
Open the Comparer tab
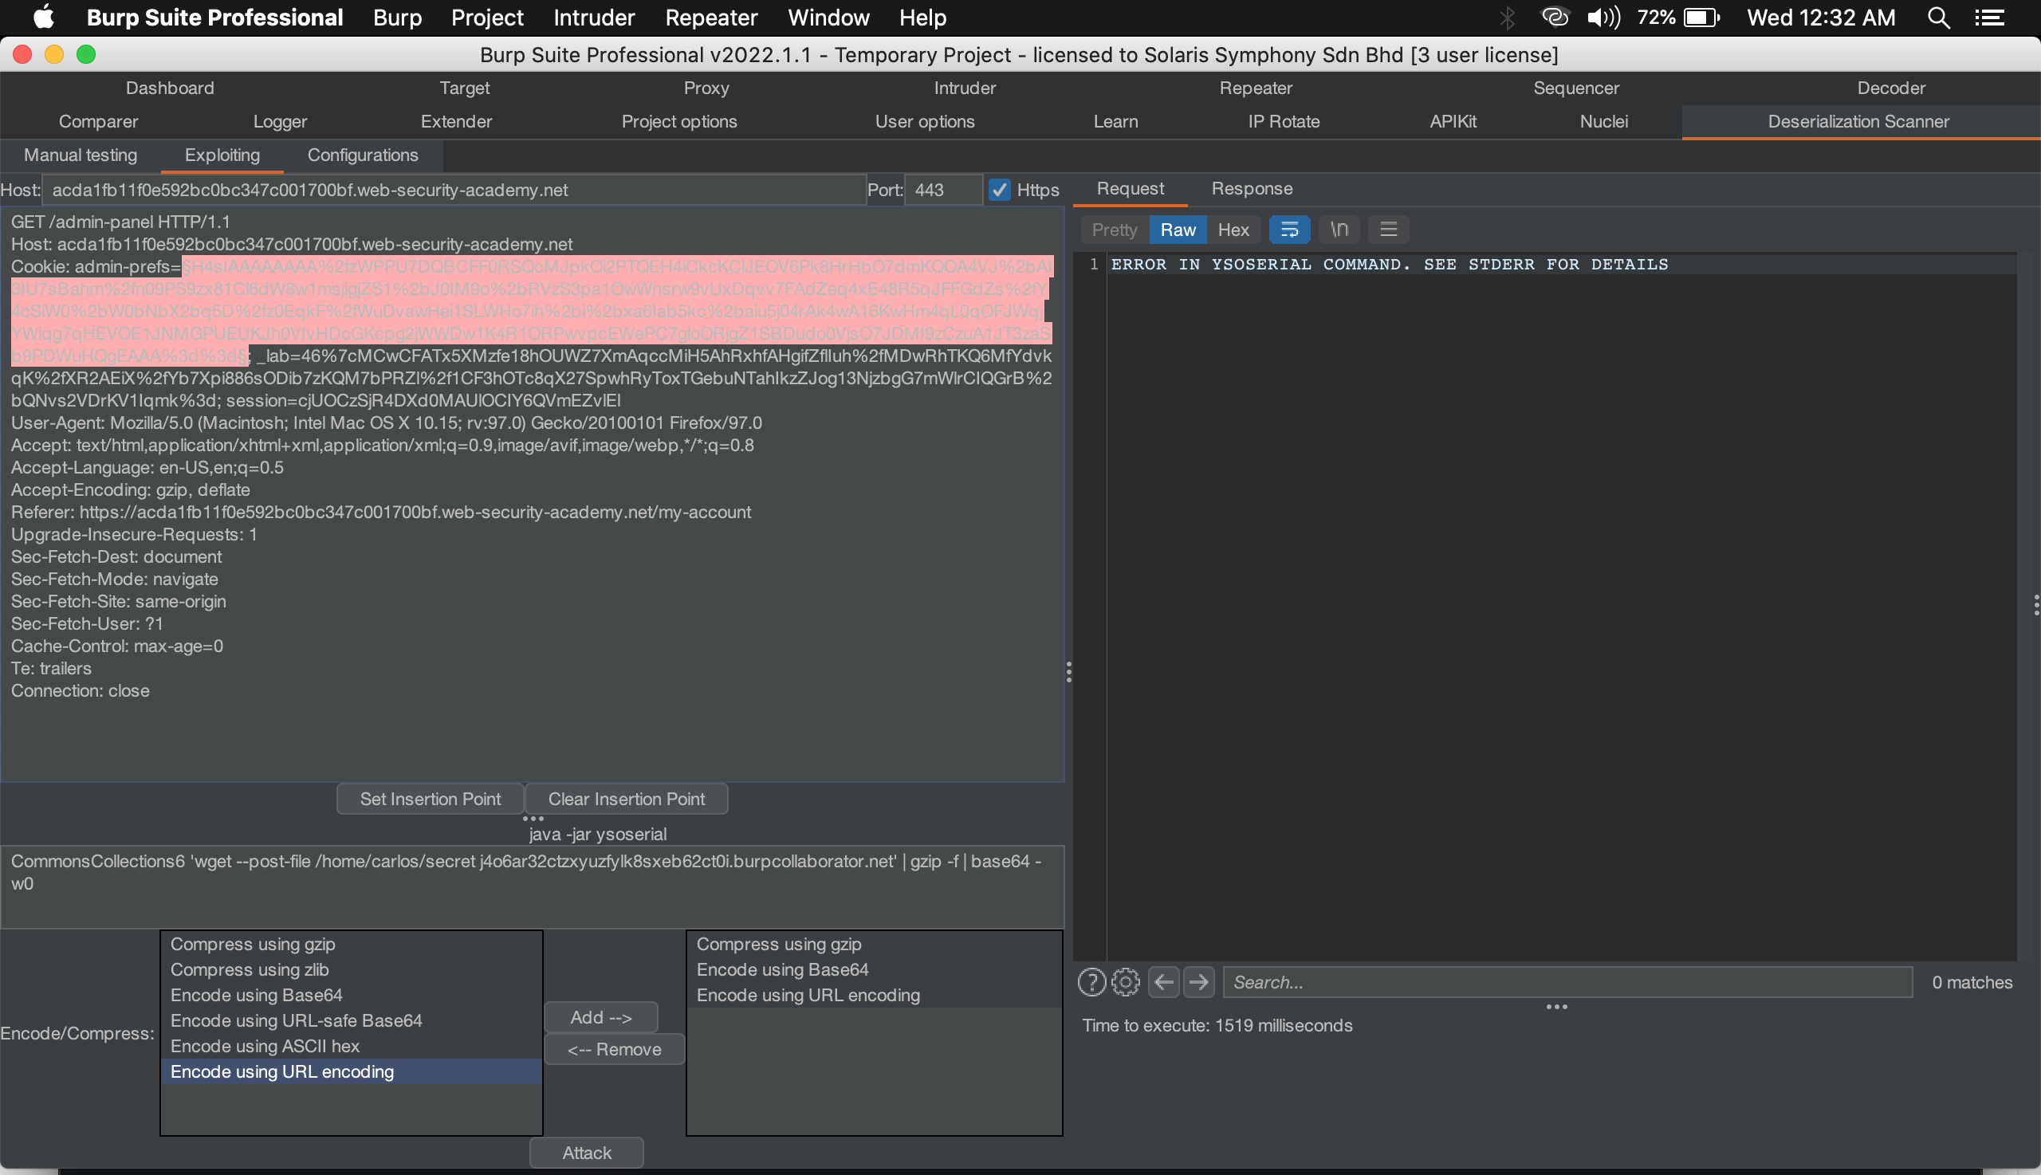98,122
